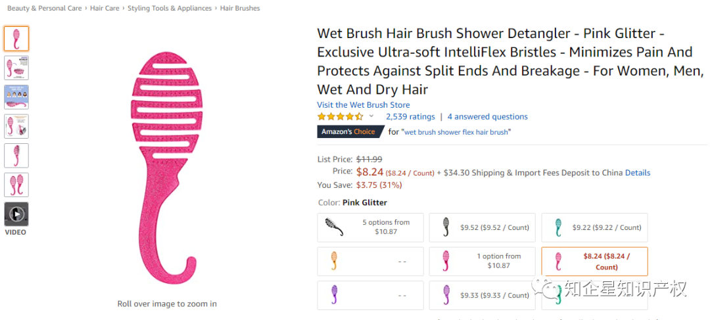Open the 2,539 ratings link
Viewport: 710px width, 320px height.
coord(410,117)
